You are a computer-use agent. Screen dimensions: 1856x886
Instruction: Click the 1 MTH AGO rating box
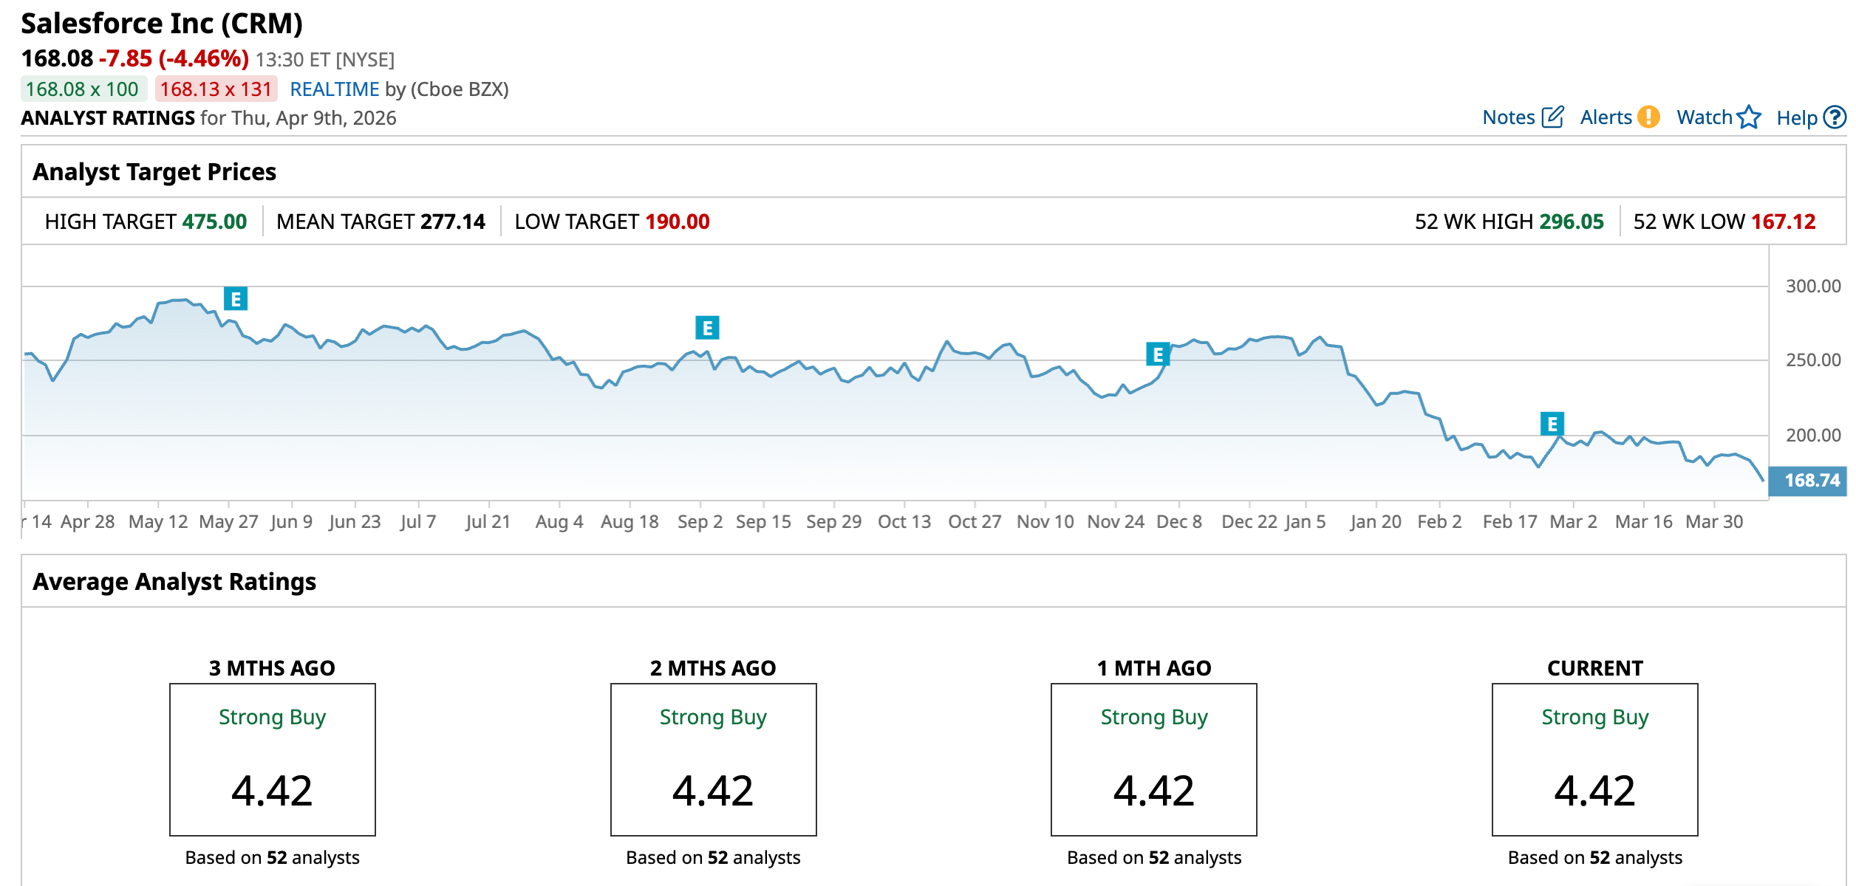tap(1153, 759)
